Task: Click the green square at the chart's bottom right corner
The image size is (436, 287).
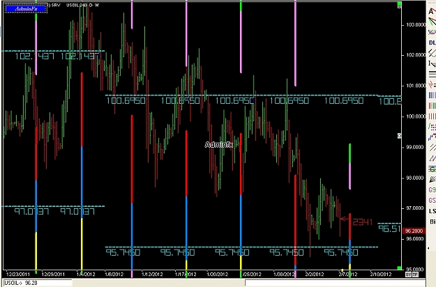Action: pos(399,268)
